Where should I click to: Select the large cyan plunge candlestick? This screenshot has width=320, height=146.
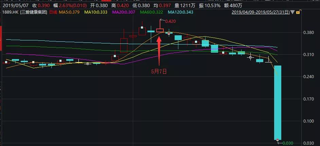(x=278, y=103)
